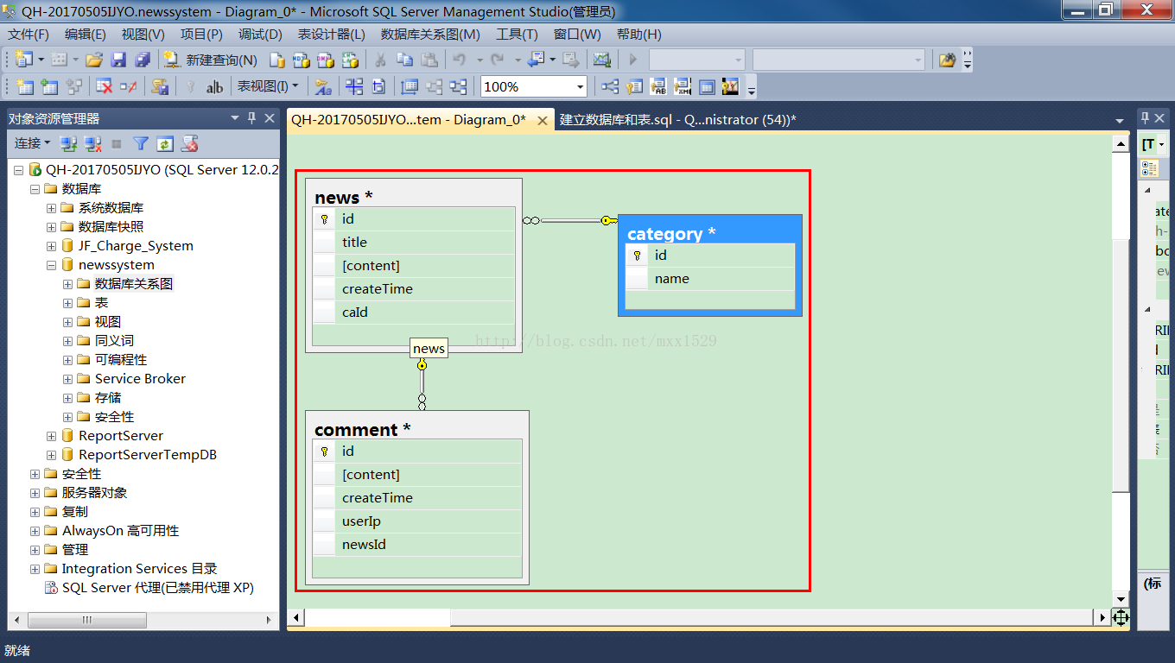
Task: Collapse the newssystem database node
Action: [x=51, y=265]
